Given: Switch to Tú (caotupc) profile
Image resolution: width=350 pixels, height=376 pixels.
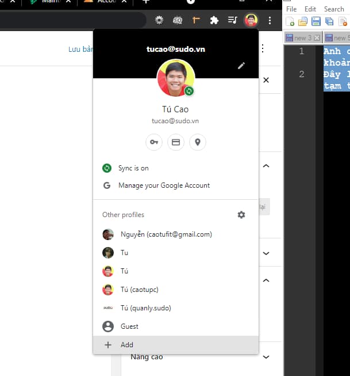Looking at the screenshot, I should coord(176,290).
